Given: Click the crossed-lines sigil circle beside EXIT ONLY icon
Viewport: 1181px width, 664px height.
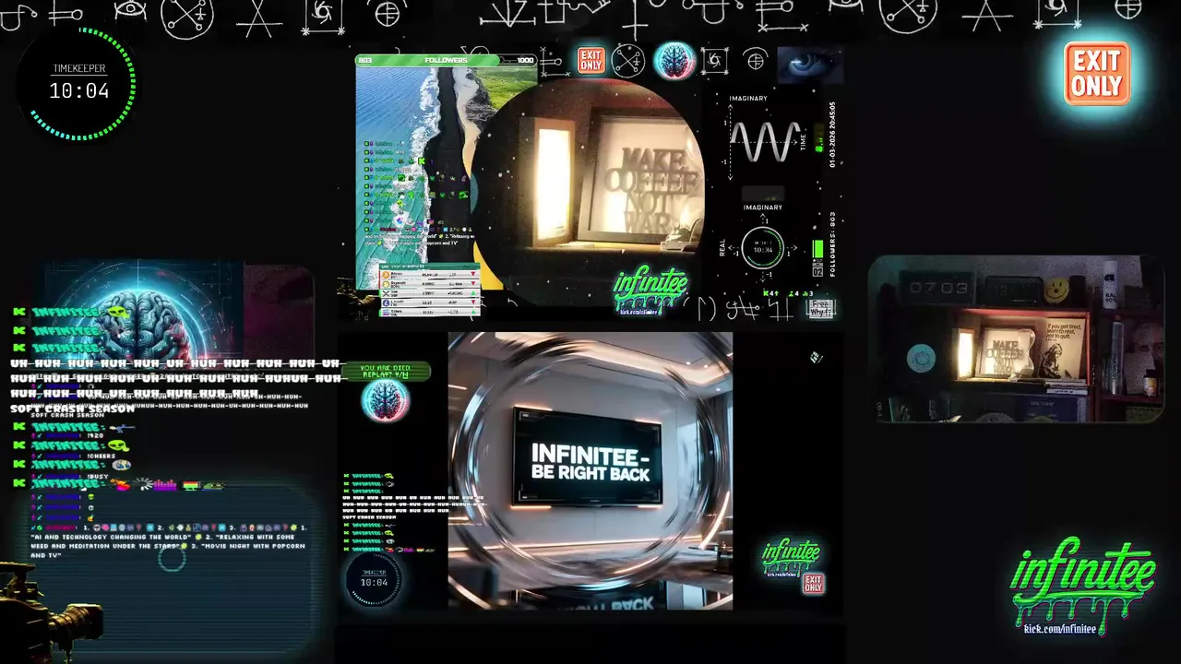Looking at the screenshot, I should point(628,61).
